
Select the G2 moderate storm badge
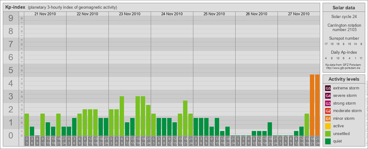point(328,111)
